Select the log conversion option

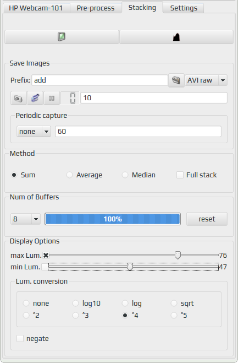[132, 304]
